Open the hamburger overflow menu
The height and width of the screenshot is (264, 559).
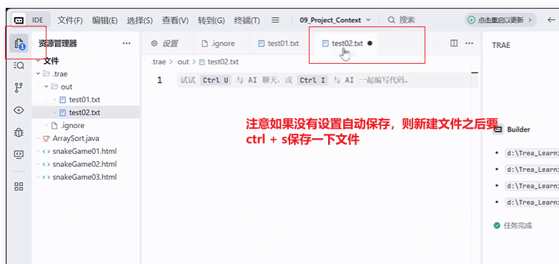click(275, 20)
